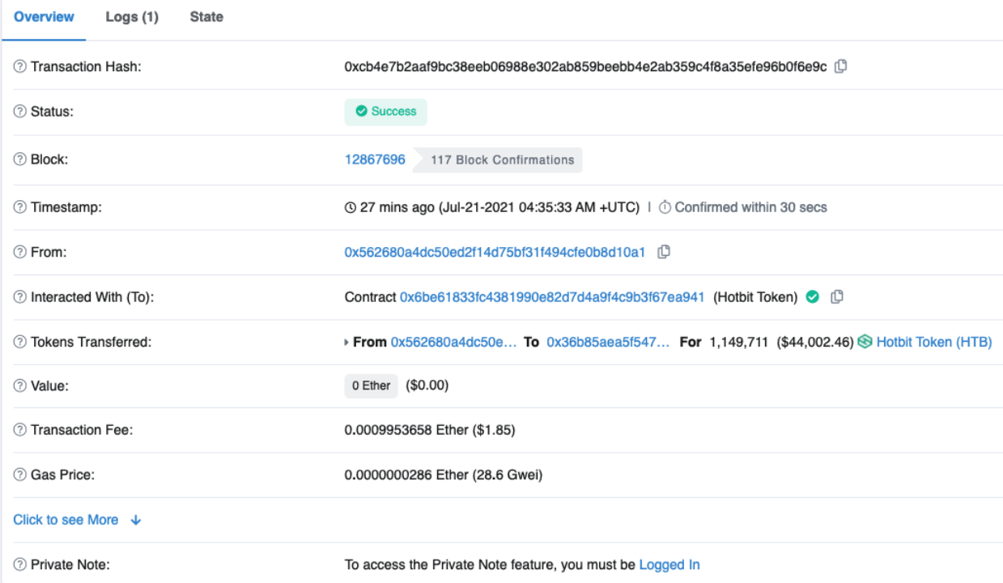The width and height of the screenshot is (1003, 583).
Task: Copy the Hotbit Token contract address
Action: point(837,297)
